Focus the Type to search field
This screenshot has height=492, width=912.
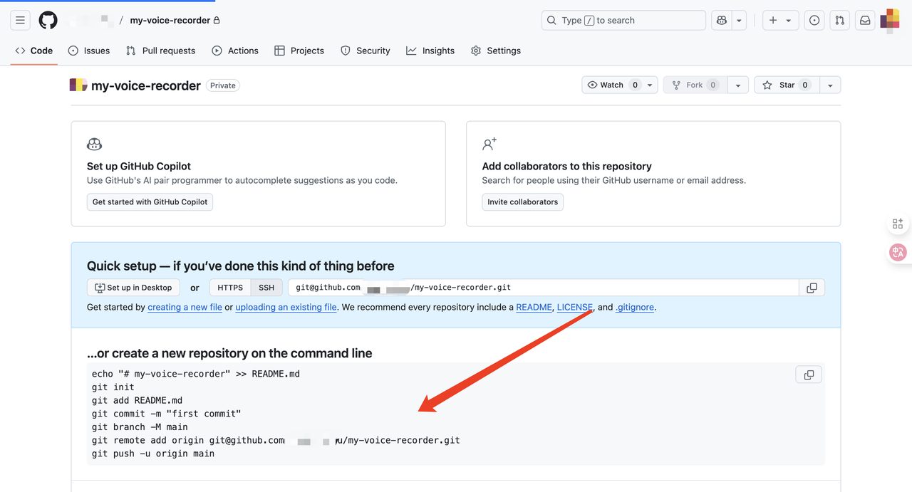coord(623,21)
